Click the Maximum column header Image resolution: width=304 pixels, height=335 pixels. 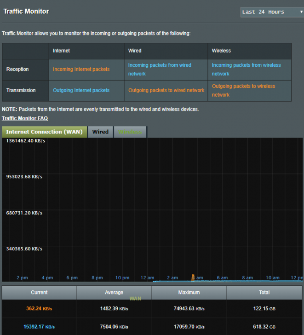[189, 293]
